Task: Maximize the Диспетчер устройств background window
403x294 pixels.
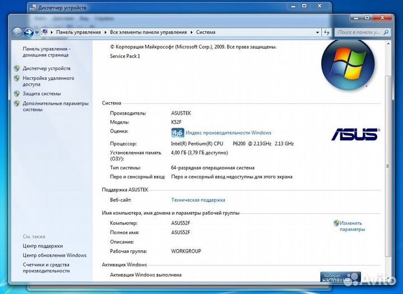Action: pos(304,6)
